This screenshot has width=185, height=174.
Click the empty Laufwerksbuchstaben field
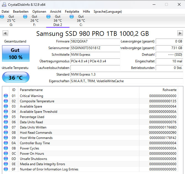tap(95, 68)
